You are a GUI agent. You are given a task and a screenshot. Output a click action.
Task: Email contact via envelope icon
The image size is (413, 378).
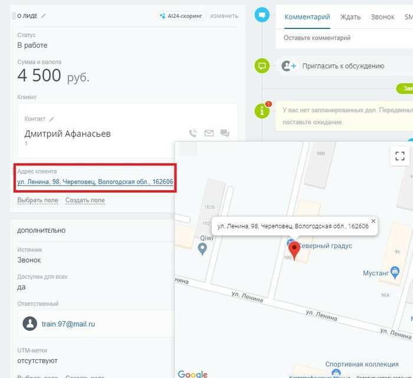click(209, 133)
